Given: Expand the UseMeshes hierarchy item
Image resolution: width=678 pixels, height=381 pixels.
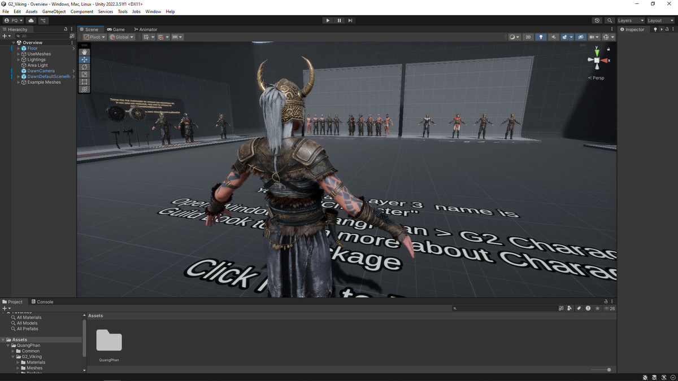Looking at the screenshot, I should coord(19,54).
